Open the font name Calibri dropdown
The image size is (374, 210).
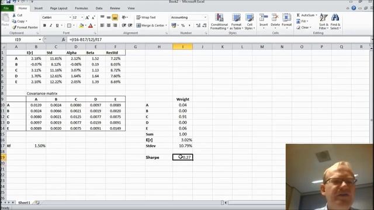[70, 17]
